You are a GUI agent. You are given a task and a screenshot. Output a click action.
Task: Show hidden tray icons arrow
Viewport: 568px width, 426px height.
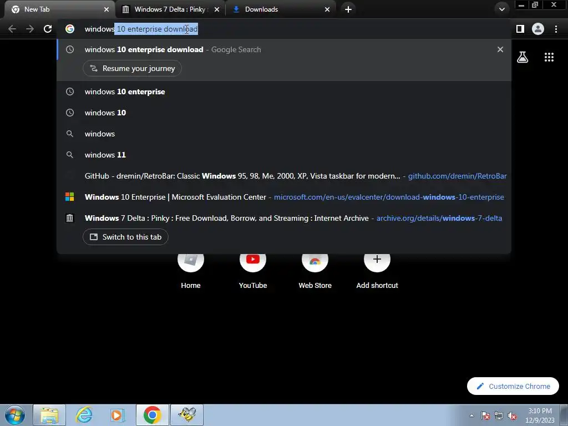(471, 415)
